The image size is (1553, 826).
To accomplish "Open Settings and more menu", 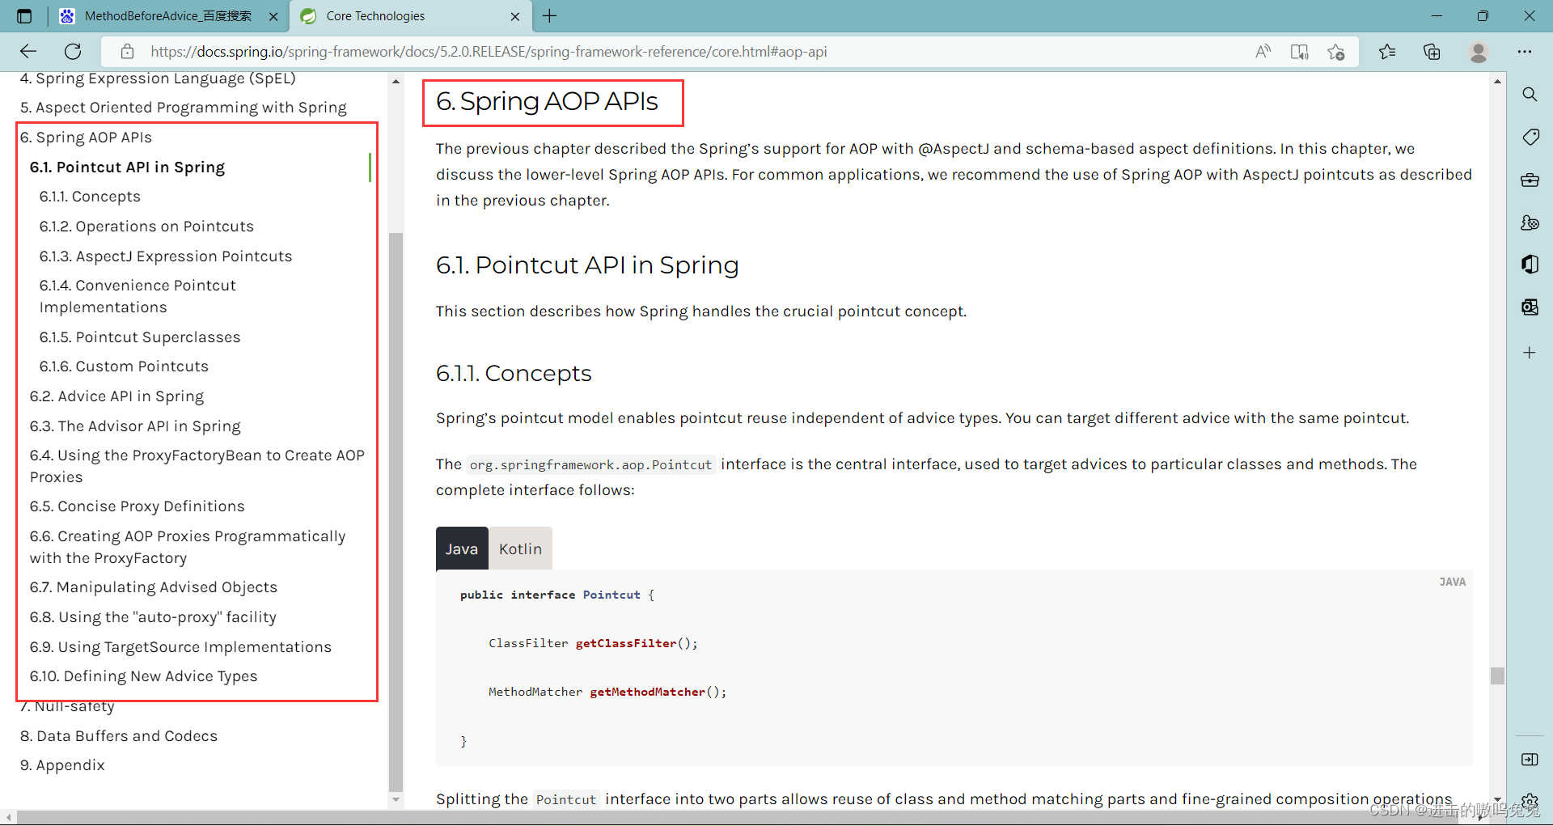I will pos(1525,52).
